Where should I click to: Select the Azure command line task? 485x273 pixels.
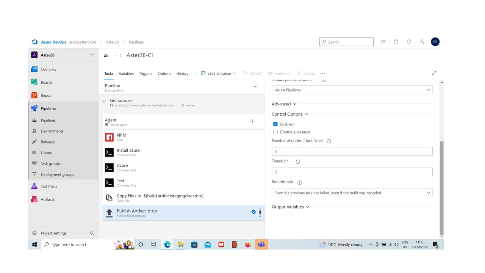coord(183,167)
